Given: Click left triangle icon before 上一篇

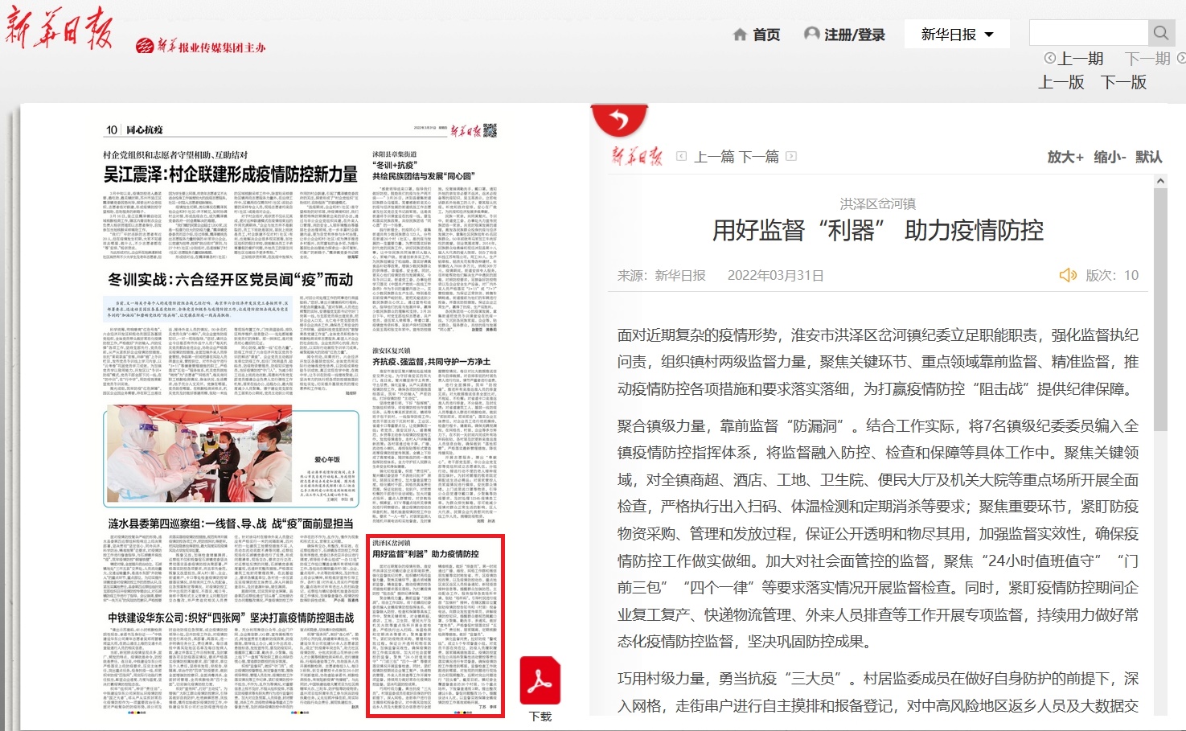Looking at the screenshot, I should tap(682, 156).
